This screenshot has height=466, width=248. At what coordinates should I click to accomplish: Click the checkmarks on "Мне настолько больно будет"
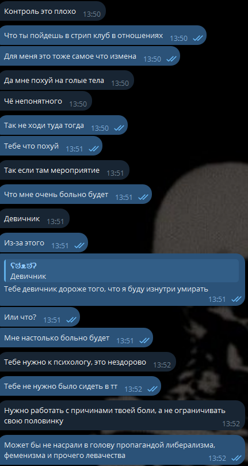pos(144,340)
